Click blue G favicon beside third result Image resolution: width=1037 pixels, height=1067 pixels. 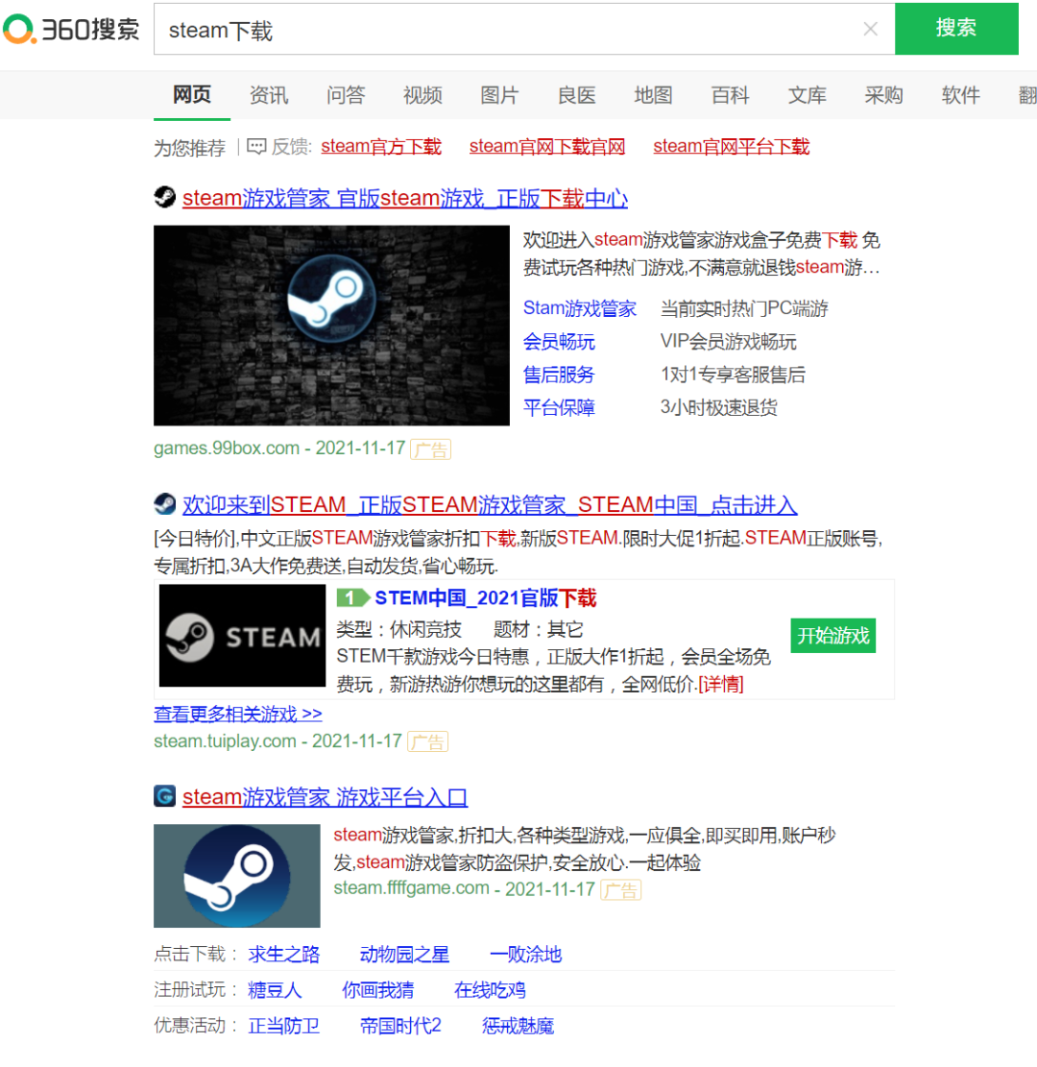(x=164, y=795)
